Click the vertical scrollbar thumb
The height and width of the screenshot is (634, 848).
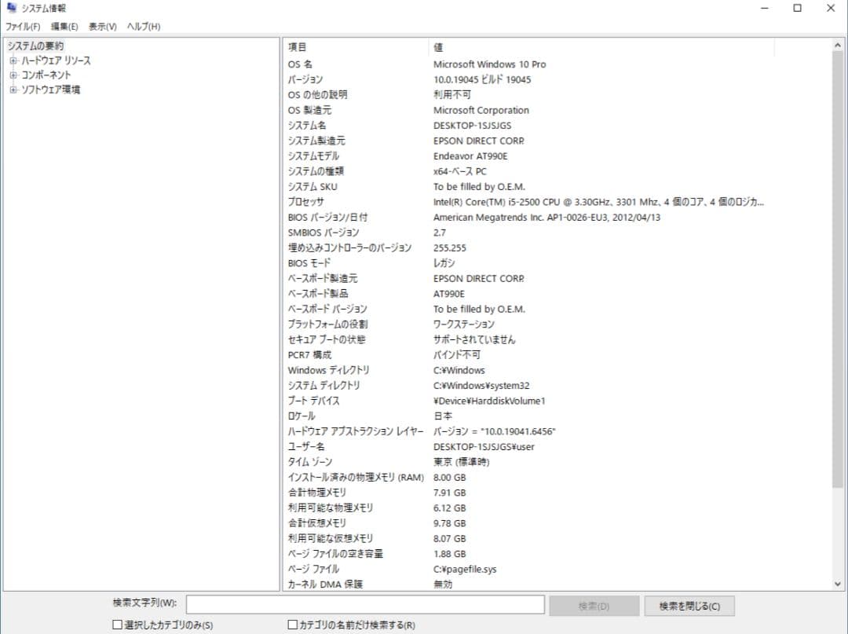(838, 269)
